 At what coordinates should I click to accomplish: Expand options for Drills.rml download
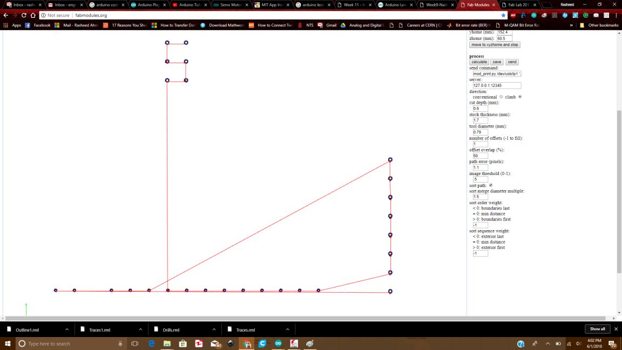(x=214, y=329)
